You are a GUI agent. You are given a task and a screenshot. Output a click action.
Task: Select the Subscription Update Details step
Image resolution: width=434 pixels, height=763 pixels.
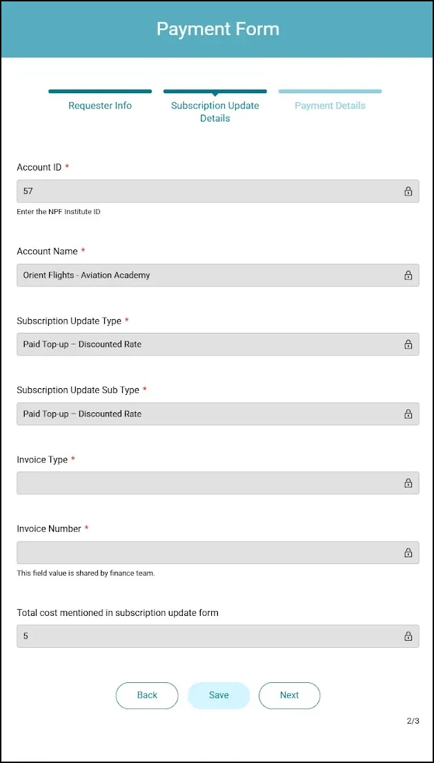215,111
